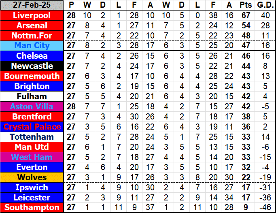
Task: Select the Bournemouth team name cell
Action: pos(32,76)
